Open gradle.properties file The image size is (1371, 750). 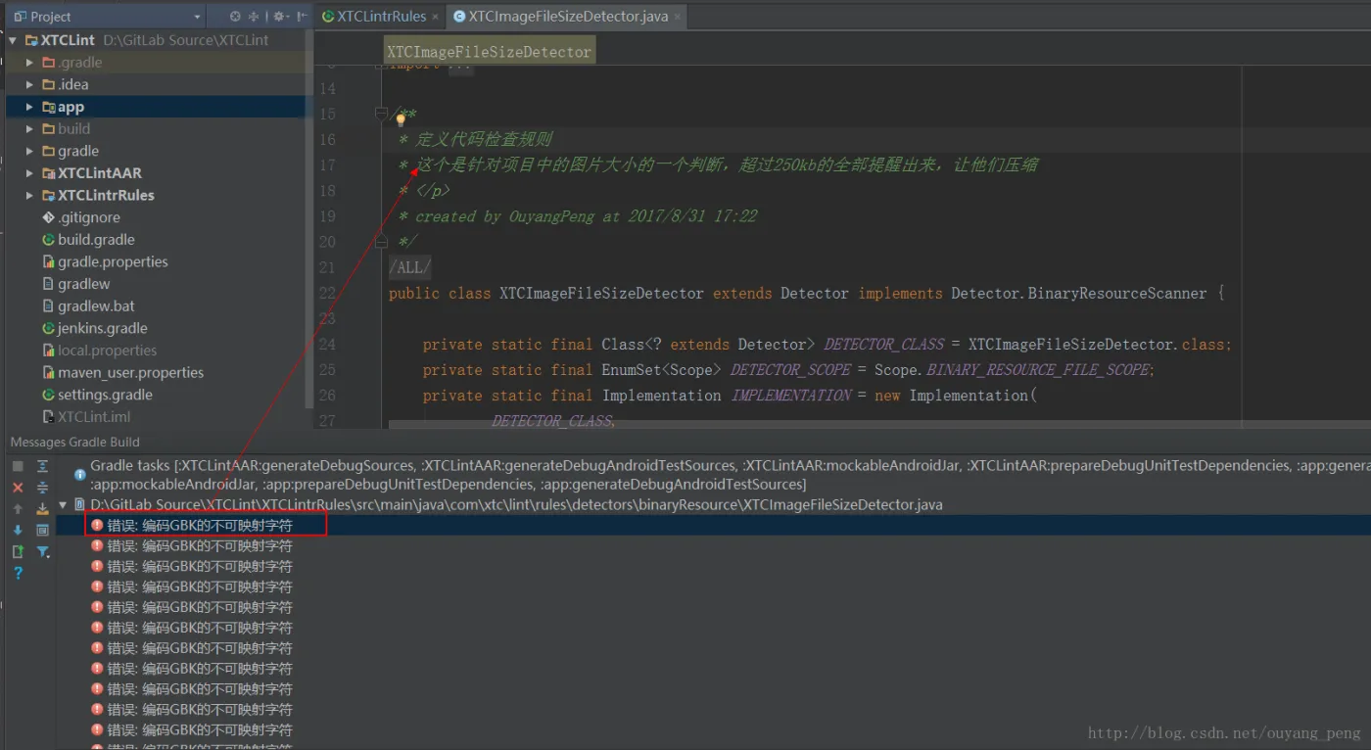point(113,262)
